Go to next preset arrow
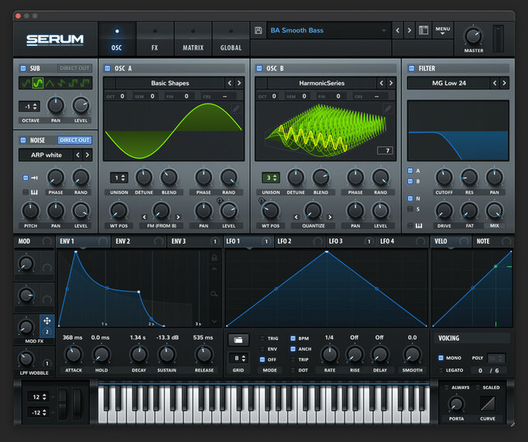Image resolution: width=528 pixels, height=442 pixels. point(409,30)
